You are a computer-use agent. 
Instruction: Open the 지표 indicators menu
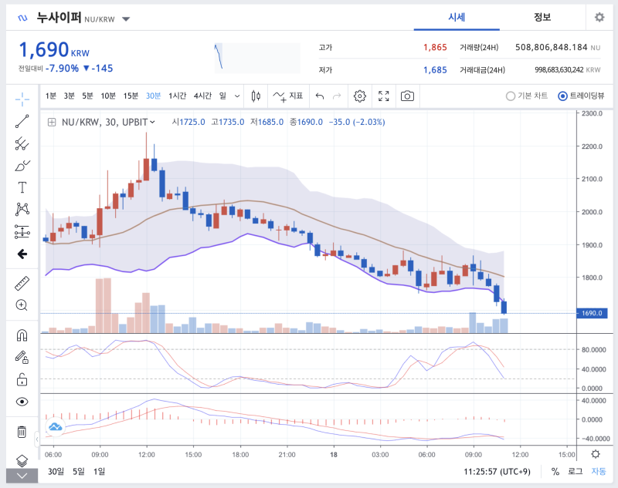[288, 96]
